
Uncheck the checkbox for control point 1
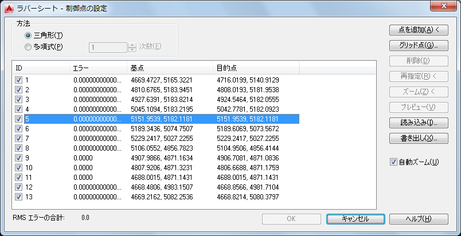[x=18, y=80]
